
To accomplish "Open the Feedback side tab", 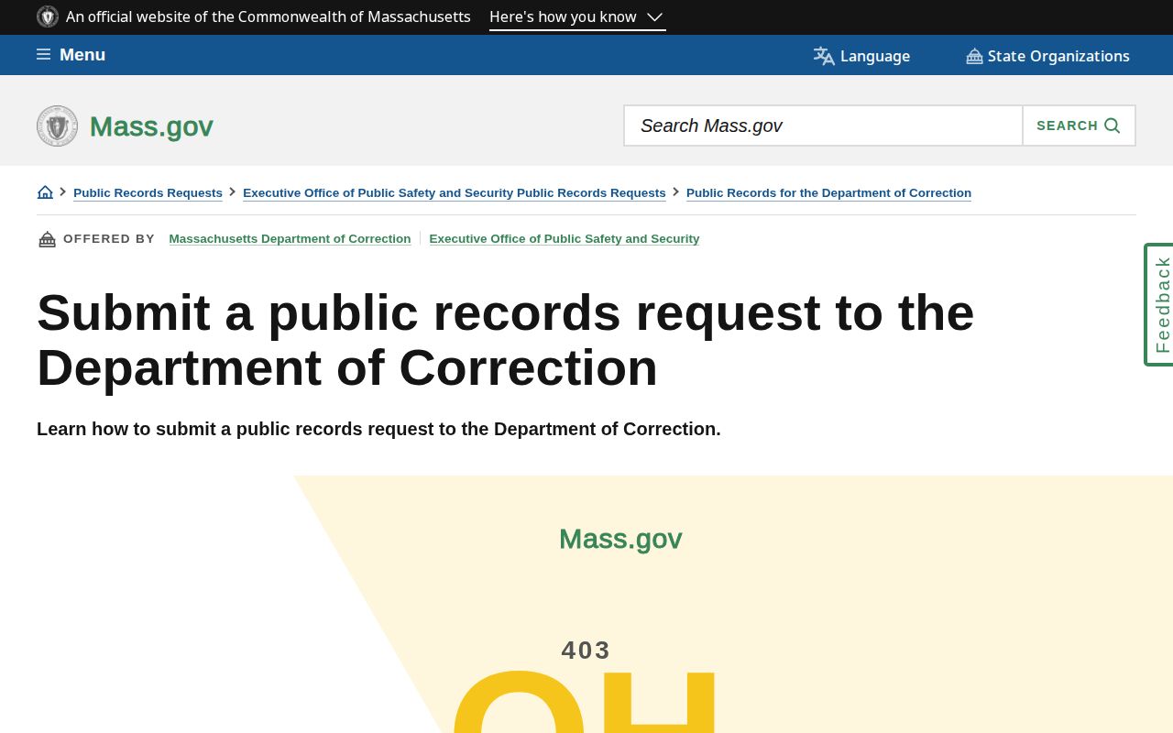I will point(1159,304).
